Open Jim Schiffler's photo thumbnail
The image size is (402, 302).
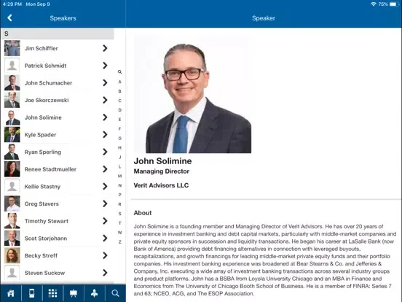[x=12, y=48]
